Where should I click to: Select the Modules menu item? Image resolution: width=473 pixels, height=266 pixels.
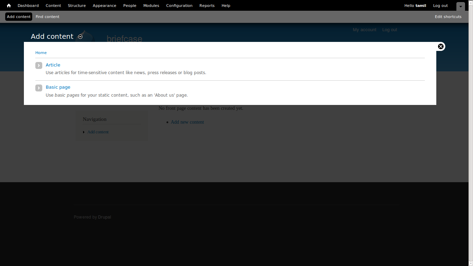click(151, 5)
